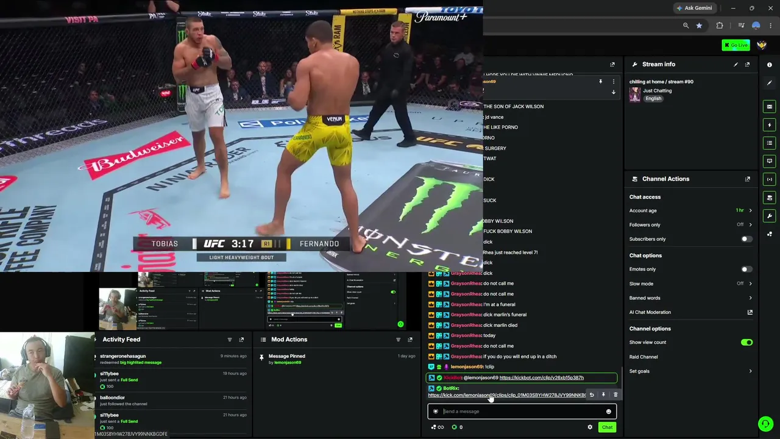This screenshot has width=780, height=439.
Task: Open the emoji picker in the chat input
Action: [608, 412]
